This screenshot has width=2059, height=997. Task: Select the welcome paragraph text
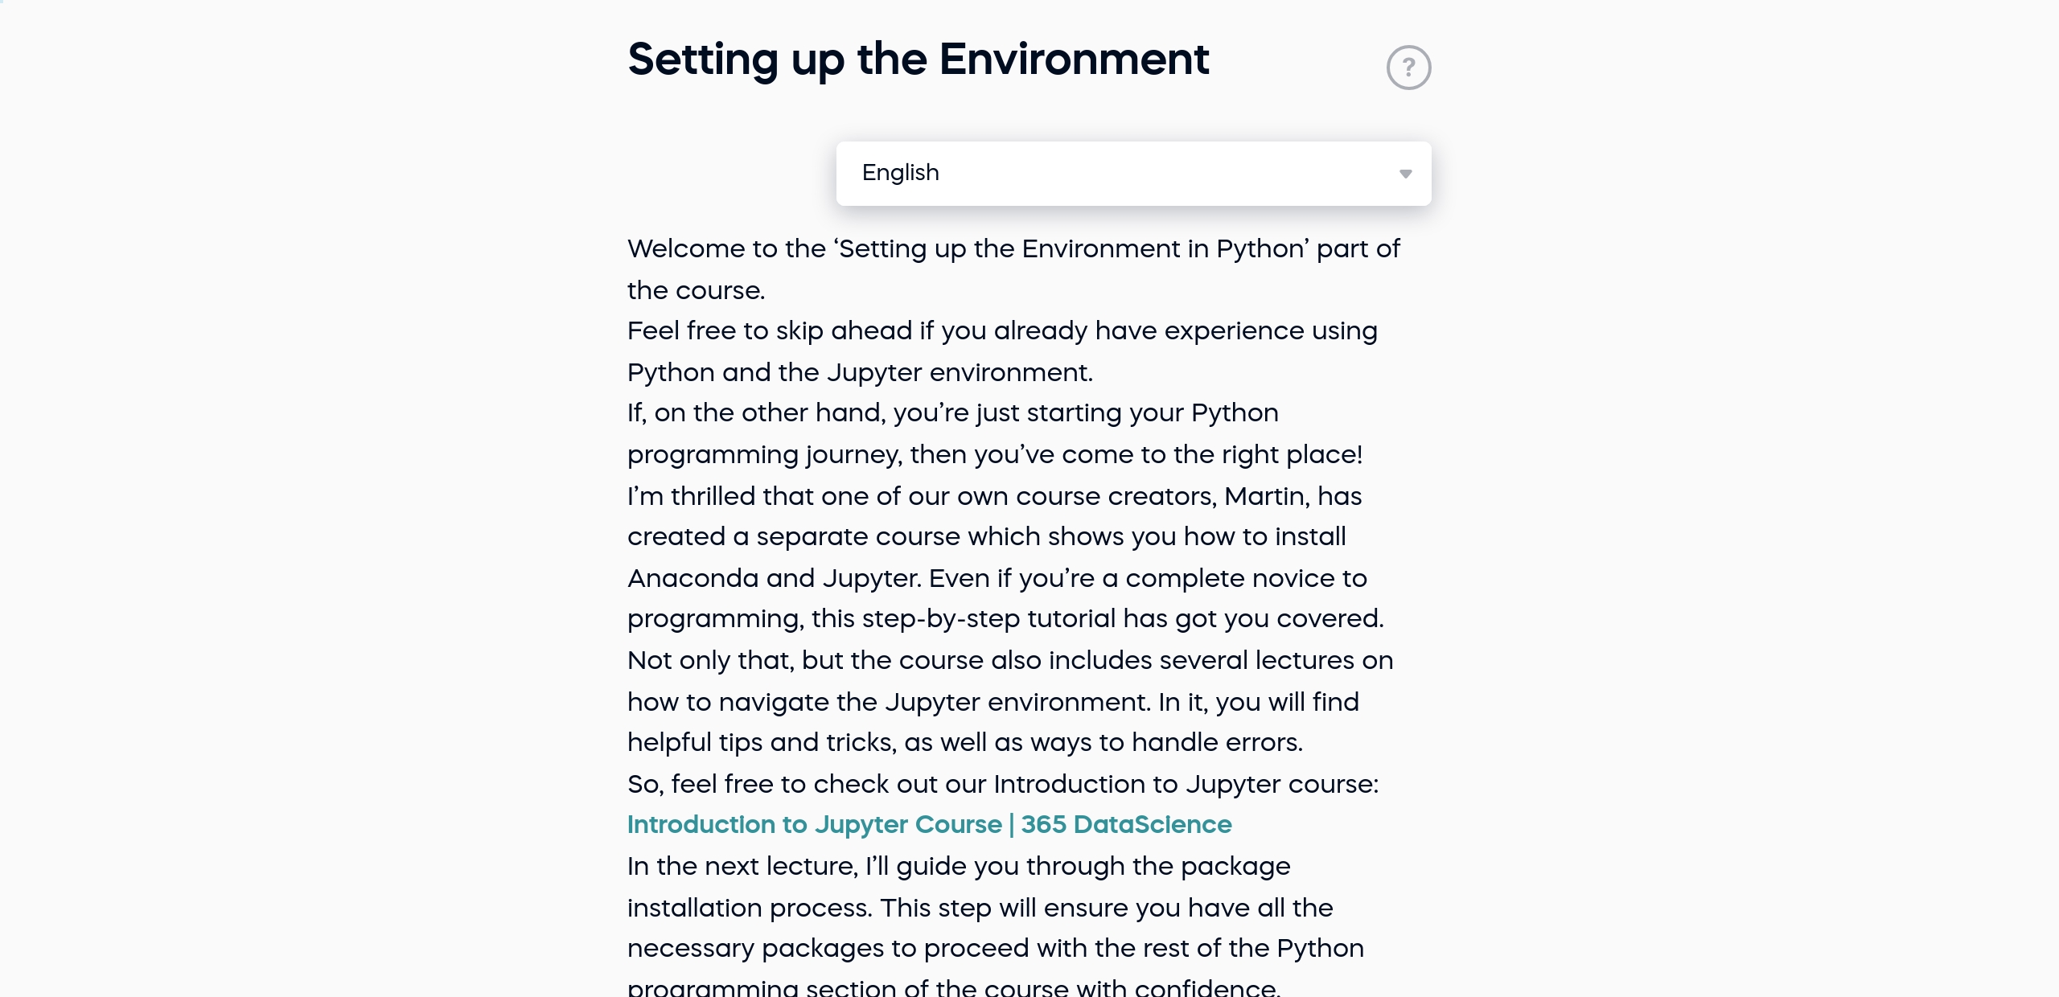coord(1013,269)
